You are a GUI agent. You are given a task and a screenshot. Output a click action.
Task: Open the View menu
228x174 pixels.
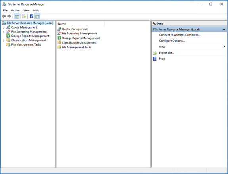26,10
